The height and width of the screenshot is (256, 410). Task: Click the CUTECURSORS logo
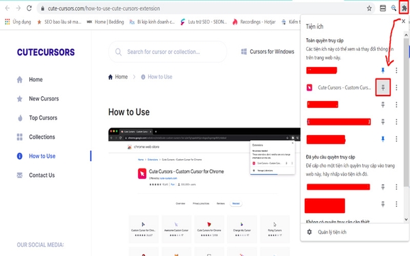[x=46, y=53]
